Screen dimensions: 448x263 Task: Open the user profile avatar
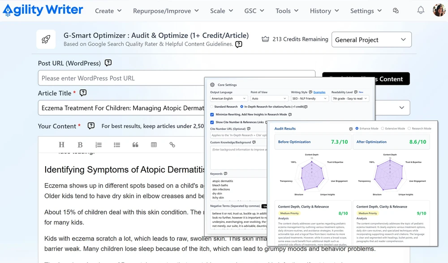439,10
